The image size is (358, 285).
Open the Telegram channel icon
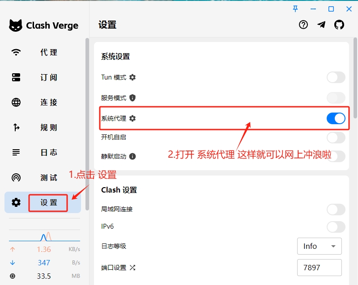tap(321, 25)
